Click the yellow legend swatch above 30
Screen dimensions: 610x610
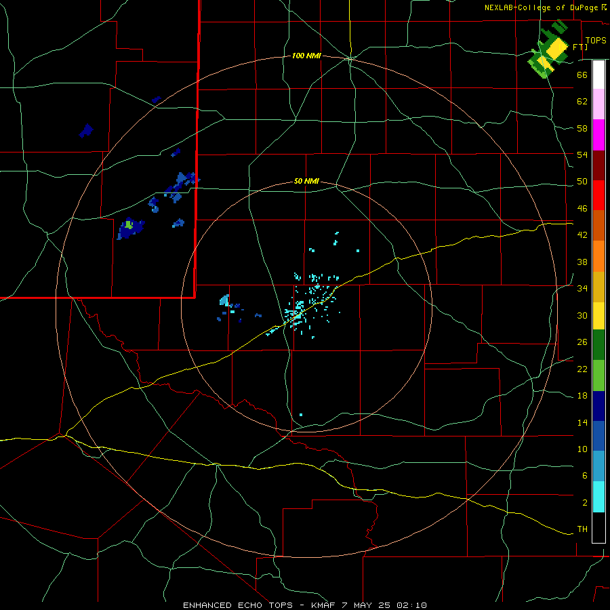598,316
